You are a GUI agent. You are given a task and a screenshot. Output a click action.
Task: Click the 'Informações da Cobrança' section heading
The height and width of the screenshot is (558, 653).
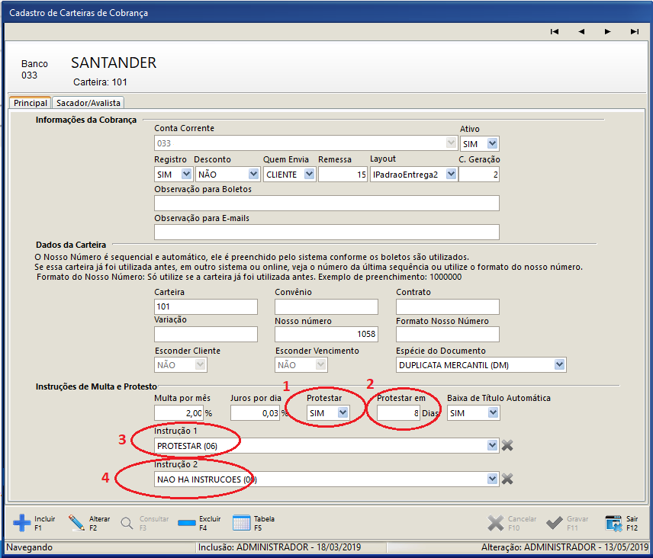click(85, 120)
